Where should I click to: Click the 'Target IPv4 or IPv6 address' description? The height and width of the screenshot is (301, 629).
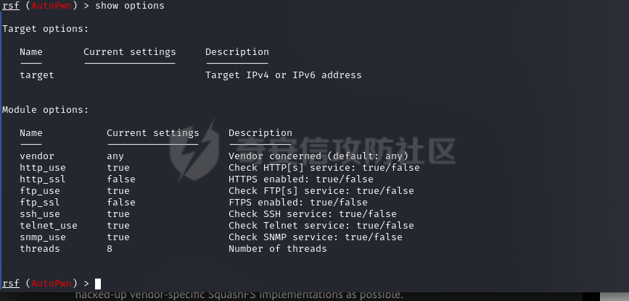(x=283, y=75)
